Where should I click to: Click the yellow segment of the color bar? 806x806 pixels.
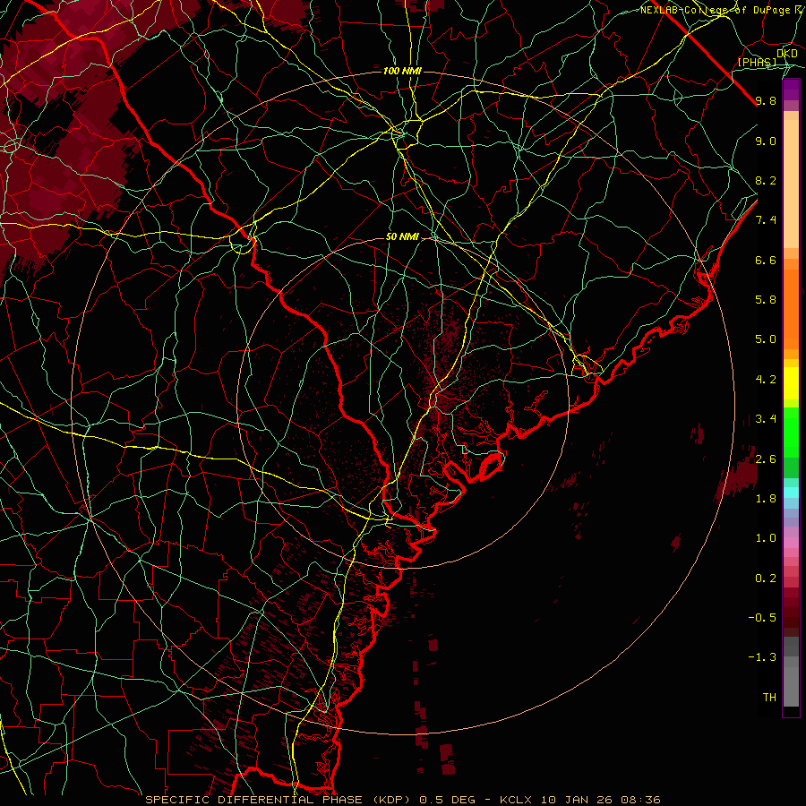coord(791,383)
